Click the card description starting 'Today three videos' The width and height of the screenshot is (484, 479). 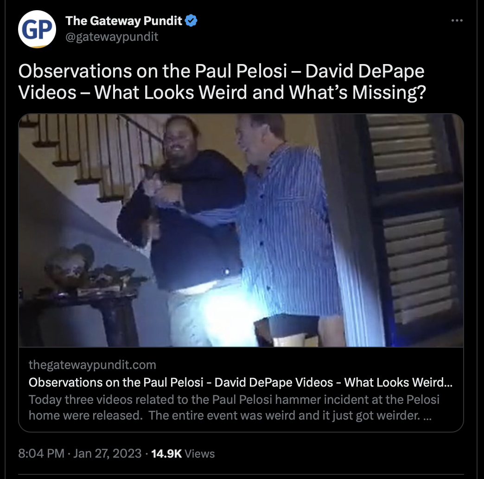[x=234, y=408]
